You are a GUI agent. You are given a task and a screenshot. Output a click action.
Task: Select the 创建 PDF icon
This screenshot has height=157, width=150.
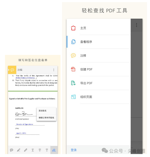click(x=73, y=69)
